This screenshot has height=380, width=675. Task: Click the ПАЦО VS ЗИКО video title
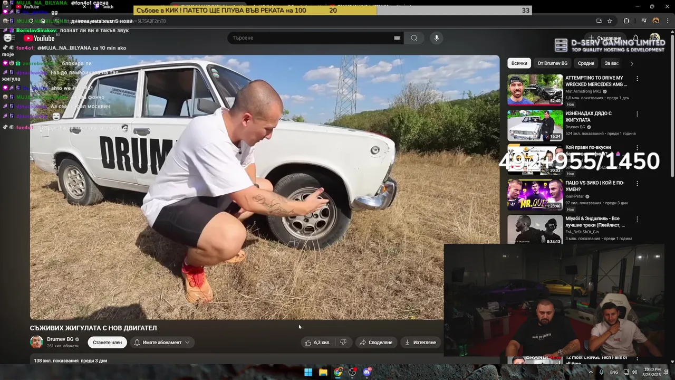(595, 186)
